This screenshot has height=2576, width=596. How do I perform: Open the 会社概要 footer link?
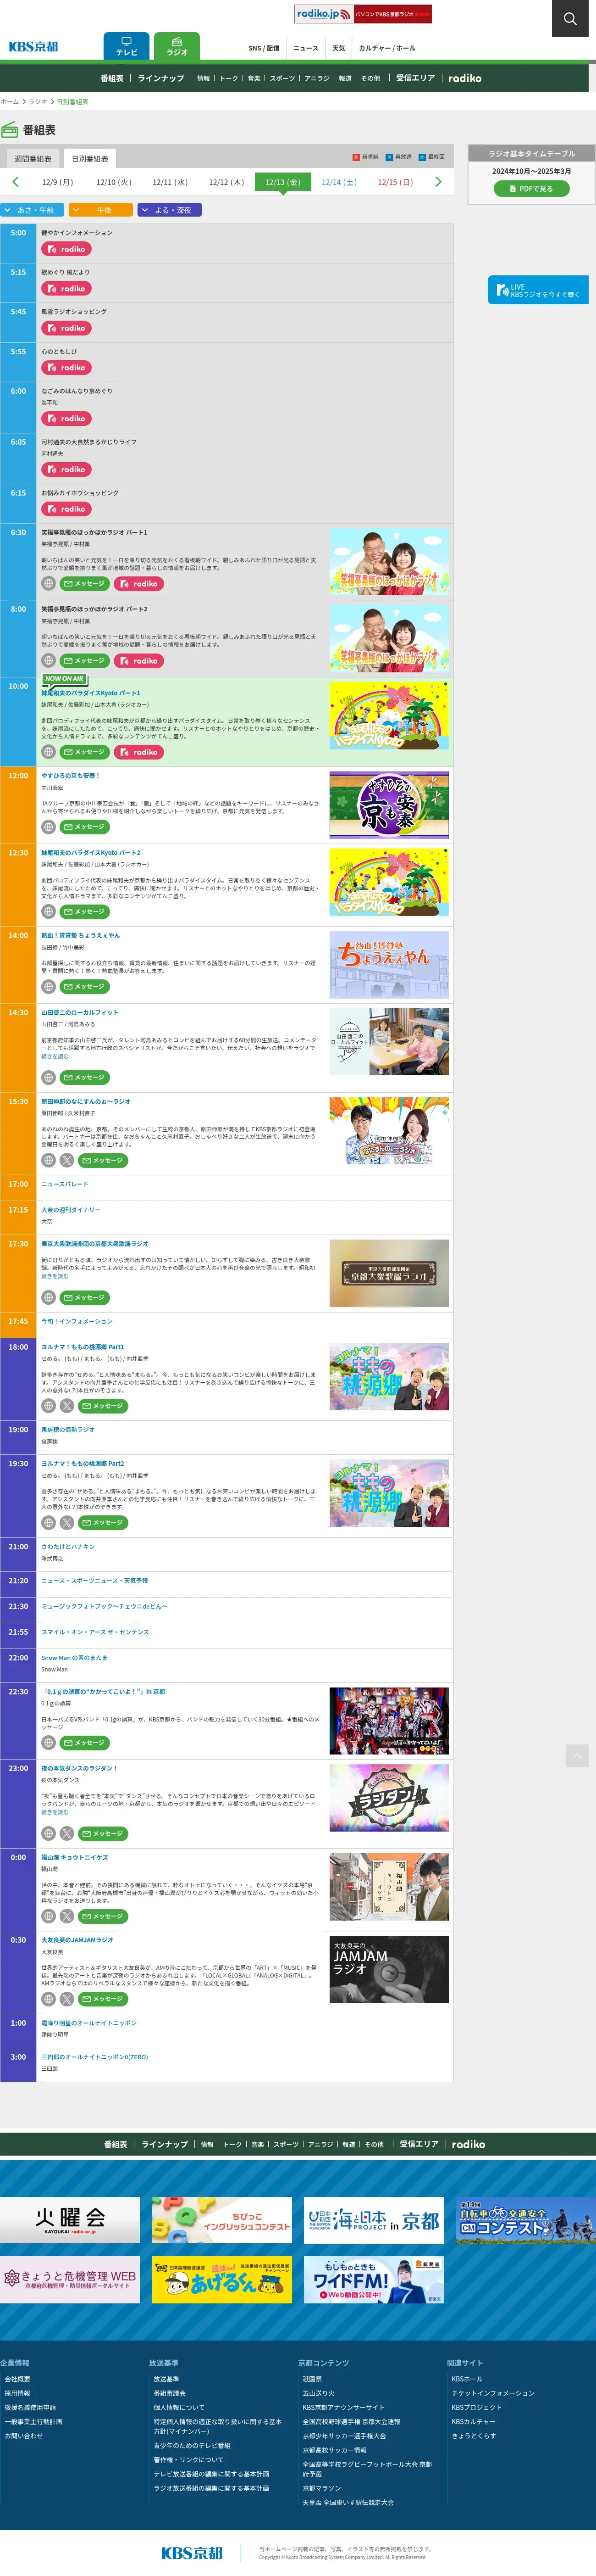pyautogui.click(x=17, y=2379)
